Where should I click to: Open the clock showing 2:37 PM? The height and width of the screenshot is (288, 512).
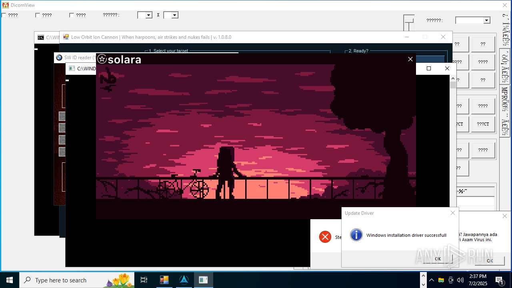coord(478,280)
